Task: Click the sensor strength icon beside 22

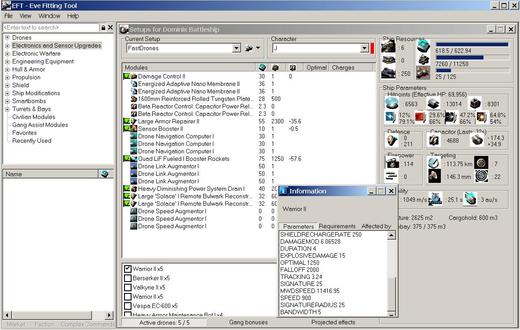Action: click(481, 176)
